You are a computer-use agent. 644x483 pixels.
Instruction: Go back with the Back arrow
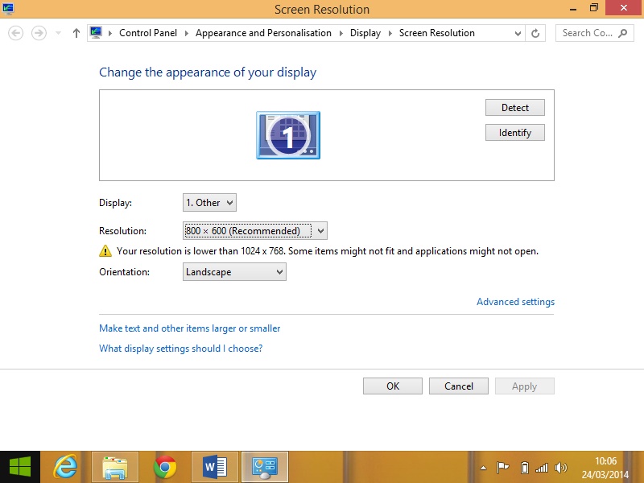point(15,33)
